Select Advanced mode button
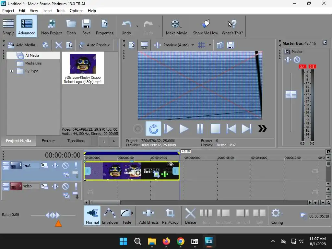 [x=27, y=27]
